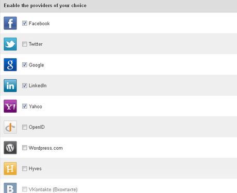Click the Wordpress.com label text

pos(46,148)
